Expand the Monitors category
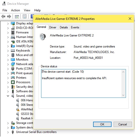This screenshot has height=137, width=135. pyautogui.click(x=8, y=60)
